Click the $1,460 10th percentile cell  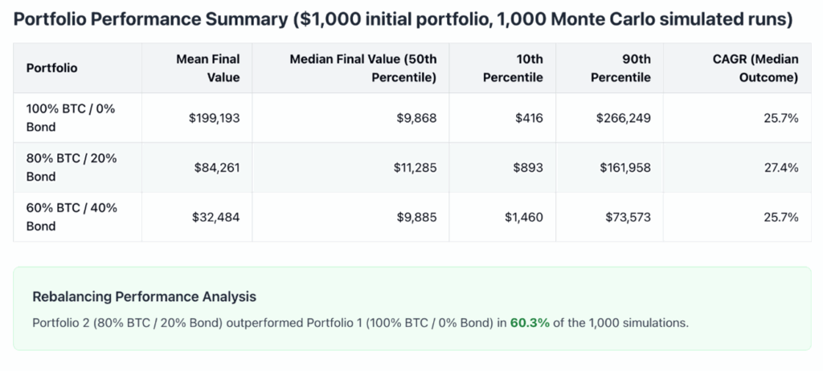click(523, 217)
